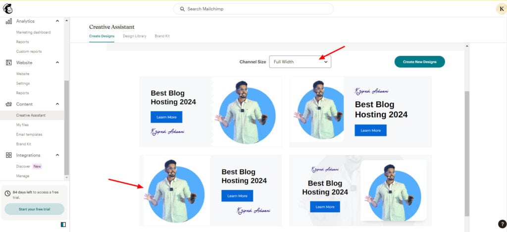
Task: Open the help question mark button
Action: click(x=502, y=224)
